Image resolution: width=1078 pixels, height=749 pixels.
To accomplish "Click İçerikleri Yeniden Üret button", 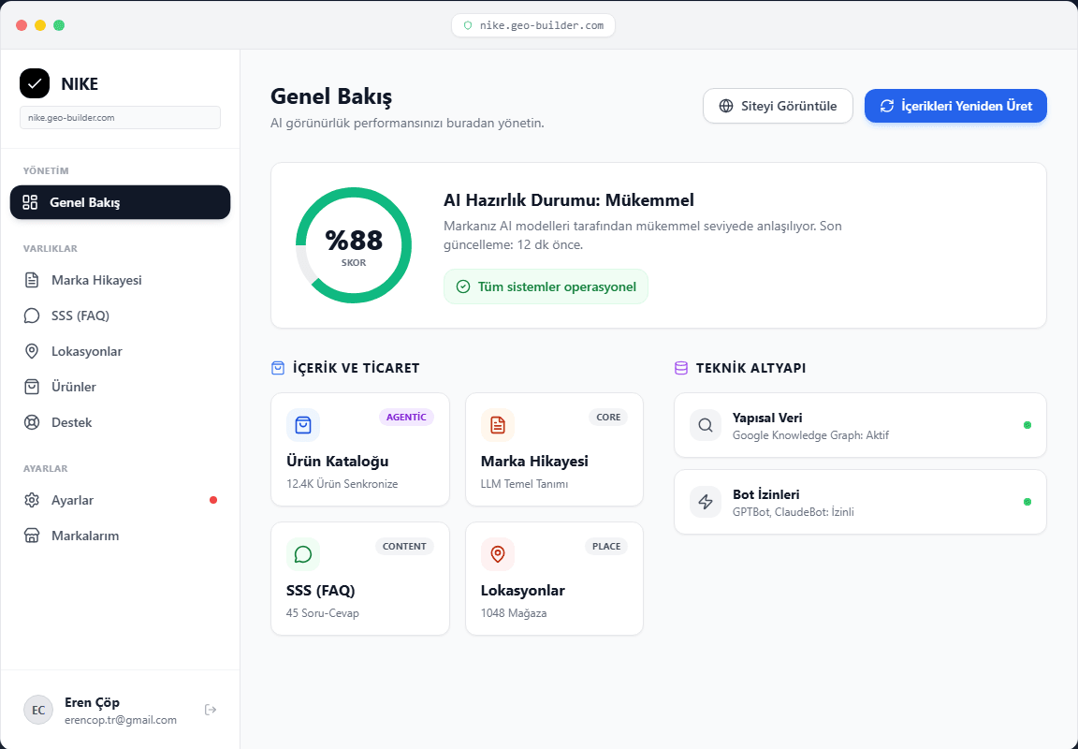I will (955, 106).
